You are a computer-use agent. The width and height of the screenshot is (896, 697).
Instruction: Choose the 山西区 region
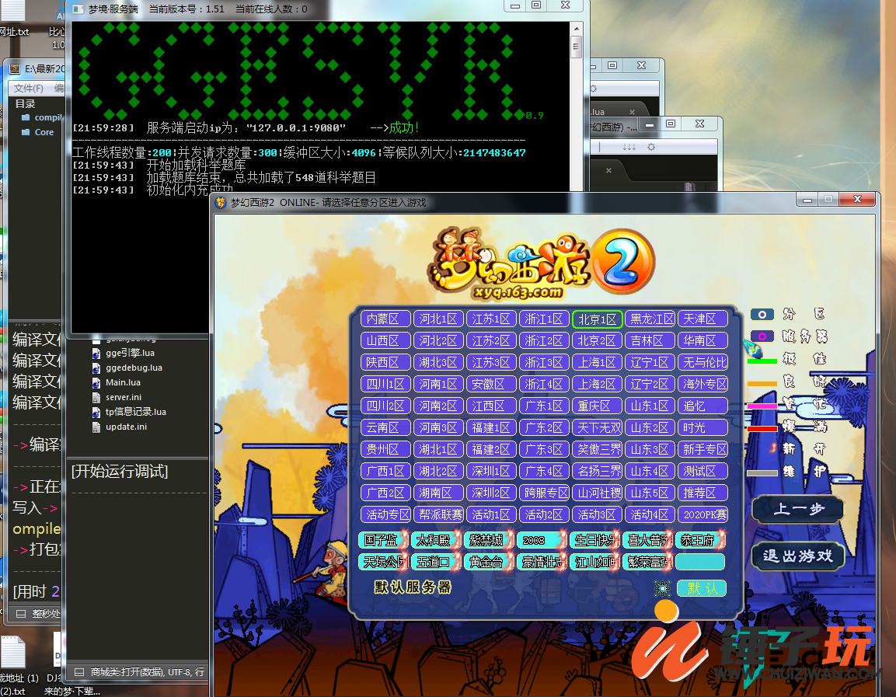pyautogui.click(x=385, y=340)
